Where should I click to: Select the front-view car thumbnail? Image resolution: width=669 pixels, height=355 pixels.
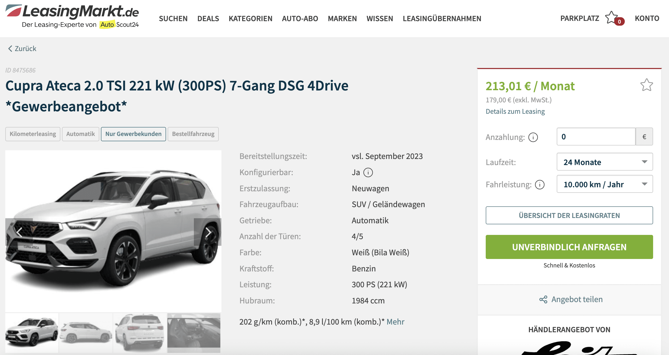point(32,333)
